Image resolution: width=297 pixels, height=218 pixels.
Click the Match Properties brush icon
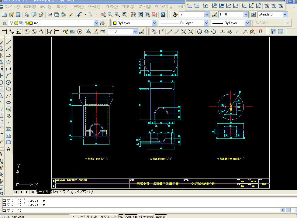tap(71, 15)
